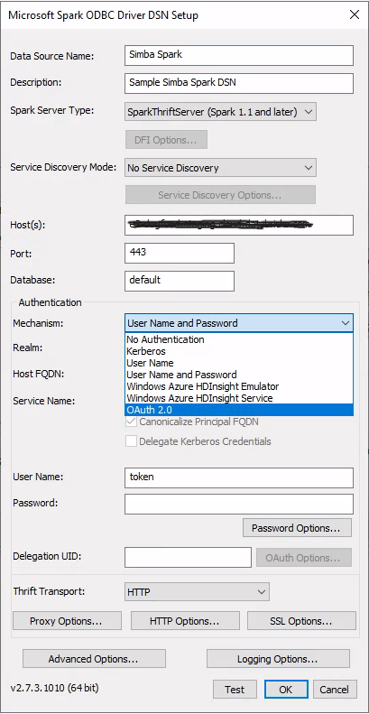Viewport: 369px width, 714px height.
Task: Close the DSN Setup window
Action: click(x=355, y=14)
